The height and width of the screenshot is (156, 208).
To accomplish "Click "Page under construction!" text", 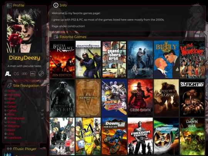I will click(68, 26).
